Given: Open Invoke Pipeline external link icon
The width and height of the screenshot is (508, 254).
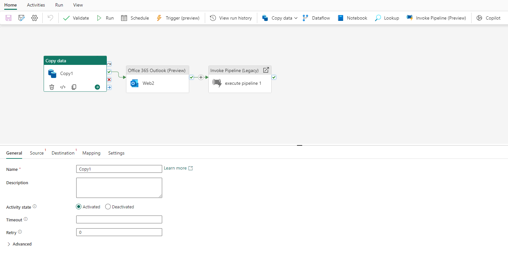Looking at the screenshot, I should 266,70.
